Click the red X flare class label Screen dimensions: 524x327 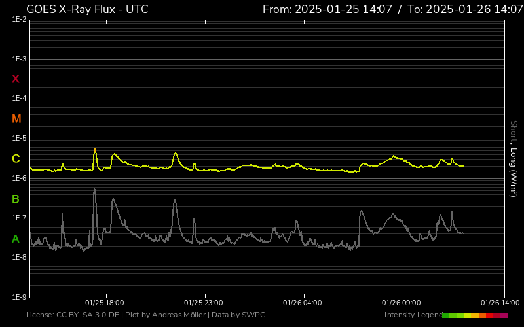[16, 79]
